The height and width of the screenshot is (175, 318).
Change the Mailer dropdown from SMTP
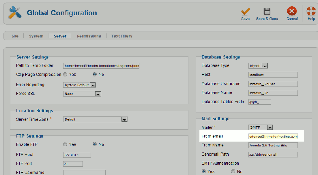coord(270,127)
